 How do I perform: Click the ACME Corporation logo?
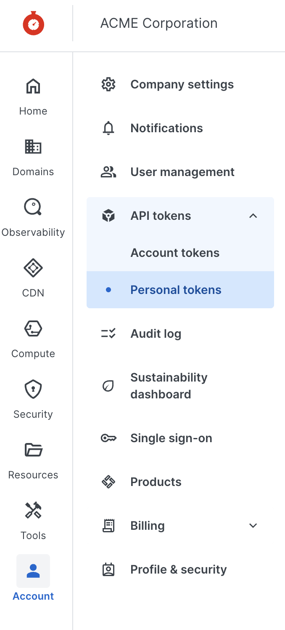[x=33, y=23]
